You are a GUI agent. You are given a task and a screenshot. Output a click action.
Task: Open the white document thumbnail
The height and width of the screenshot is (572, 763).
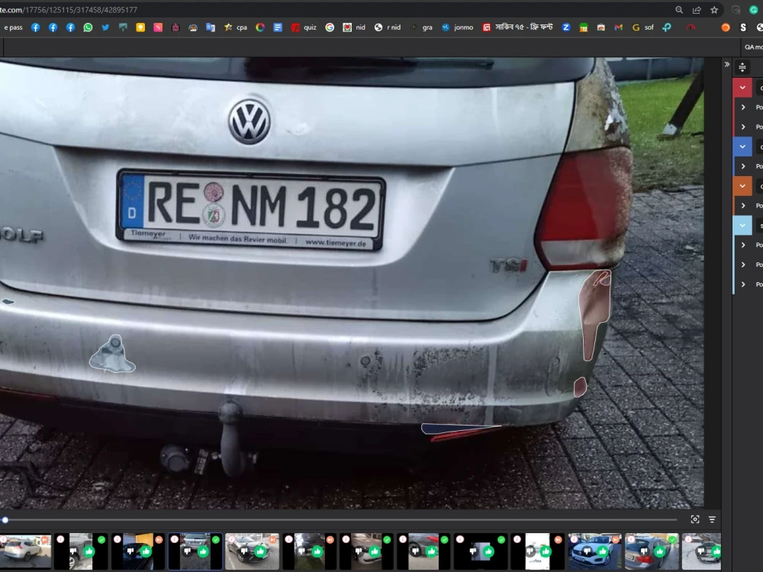pos(537,551)
